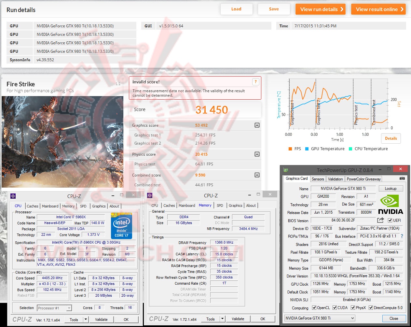Click the GPU-Z title bar app icon
411x327 pixels.
tap(286, 170)
